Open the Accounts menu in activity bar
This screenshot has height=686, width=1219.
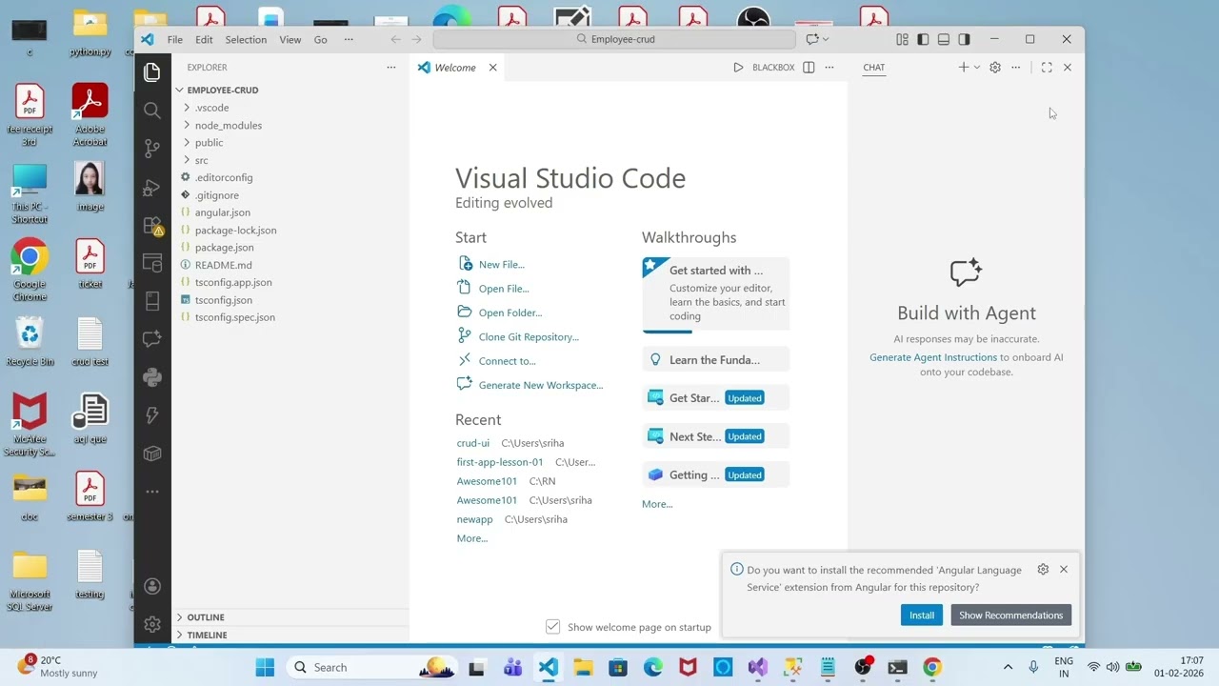[152, 586]
